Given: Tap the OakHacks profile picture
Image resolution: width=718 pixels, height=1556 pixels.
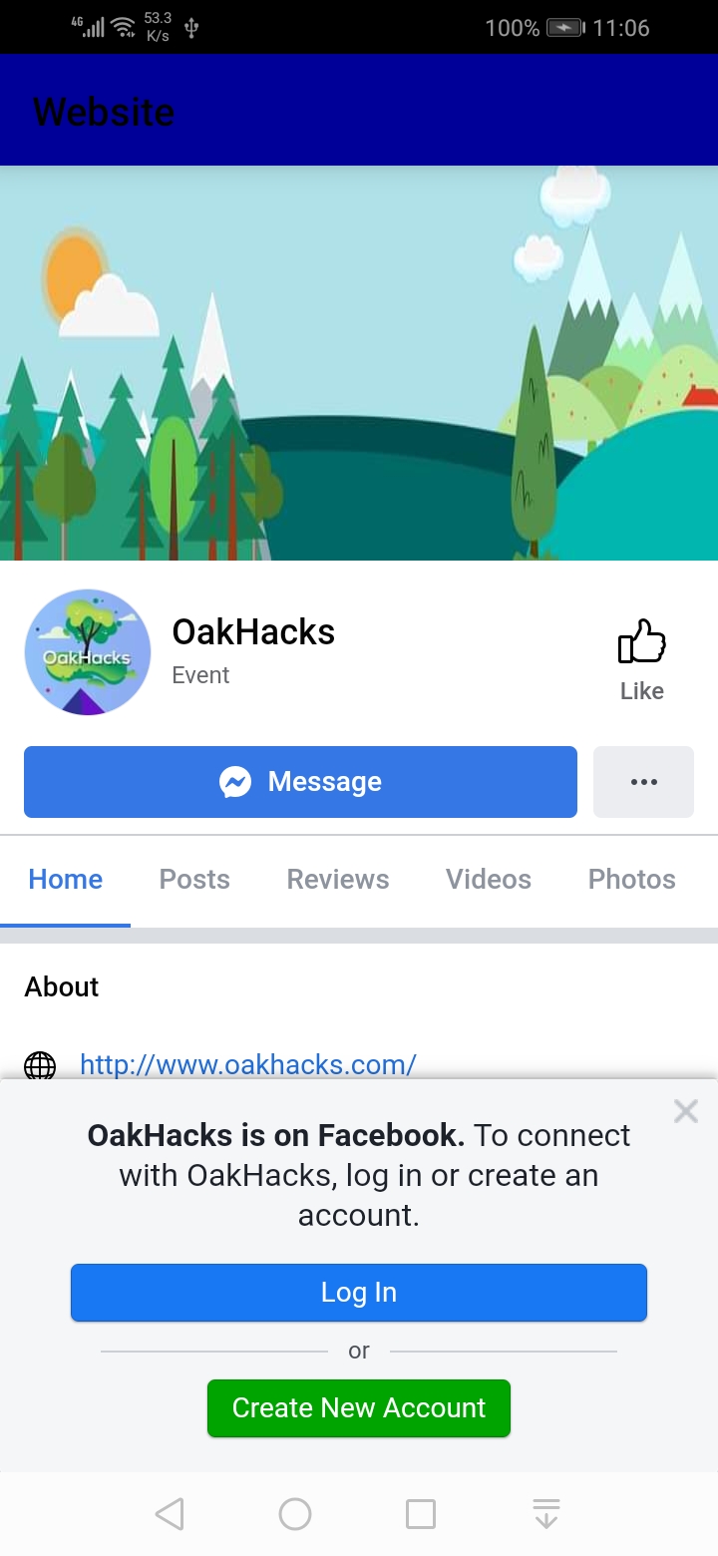Looking at the screenshot, I should (x=88, y=652).
